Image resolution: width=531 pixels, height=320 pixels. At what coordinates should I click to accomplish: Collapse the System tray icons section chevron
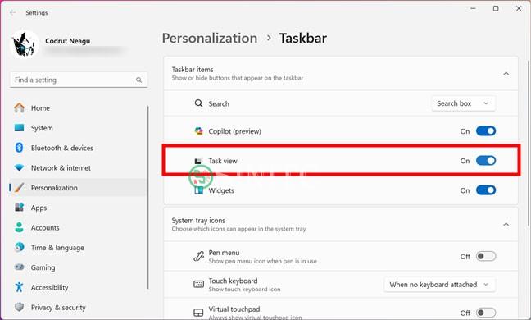tap(506, 224)
